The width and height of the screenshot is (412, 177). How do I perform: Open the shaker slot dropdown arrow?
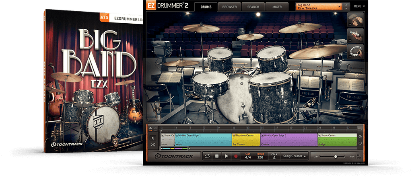point(350,41)
